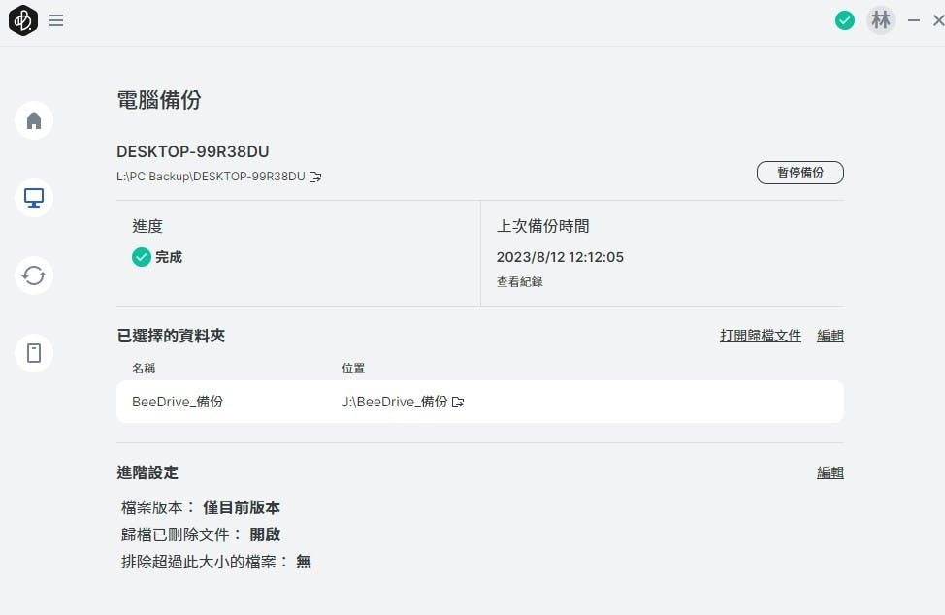Viewport: 945px width, 615px height.
Task: Click the 打開歸檔文件 link
Action: [x=760, y=336]
